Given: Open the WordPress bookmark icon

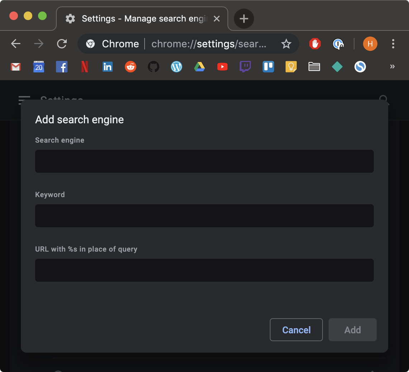Looking at the screenshot, I should pos(176,67).
